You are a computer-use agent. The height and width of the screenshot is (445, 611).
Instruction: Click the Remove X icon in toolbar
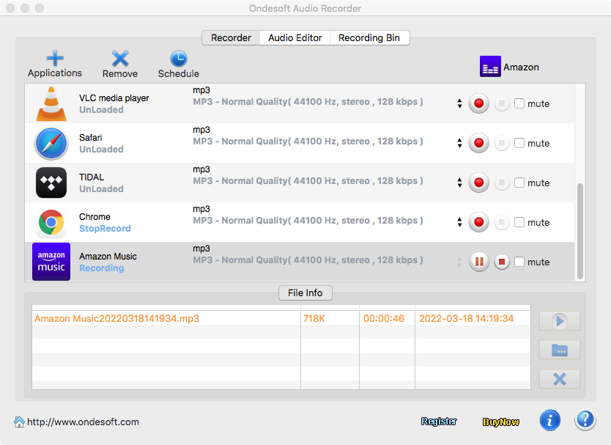coord(120,59)
